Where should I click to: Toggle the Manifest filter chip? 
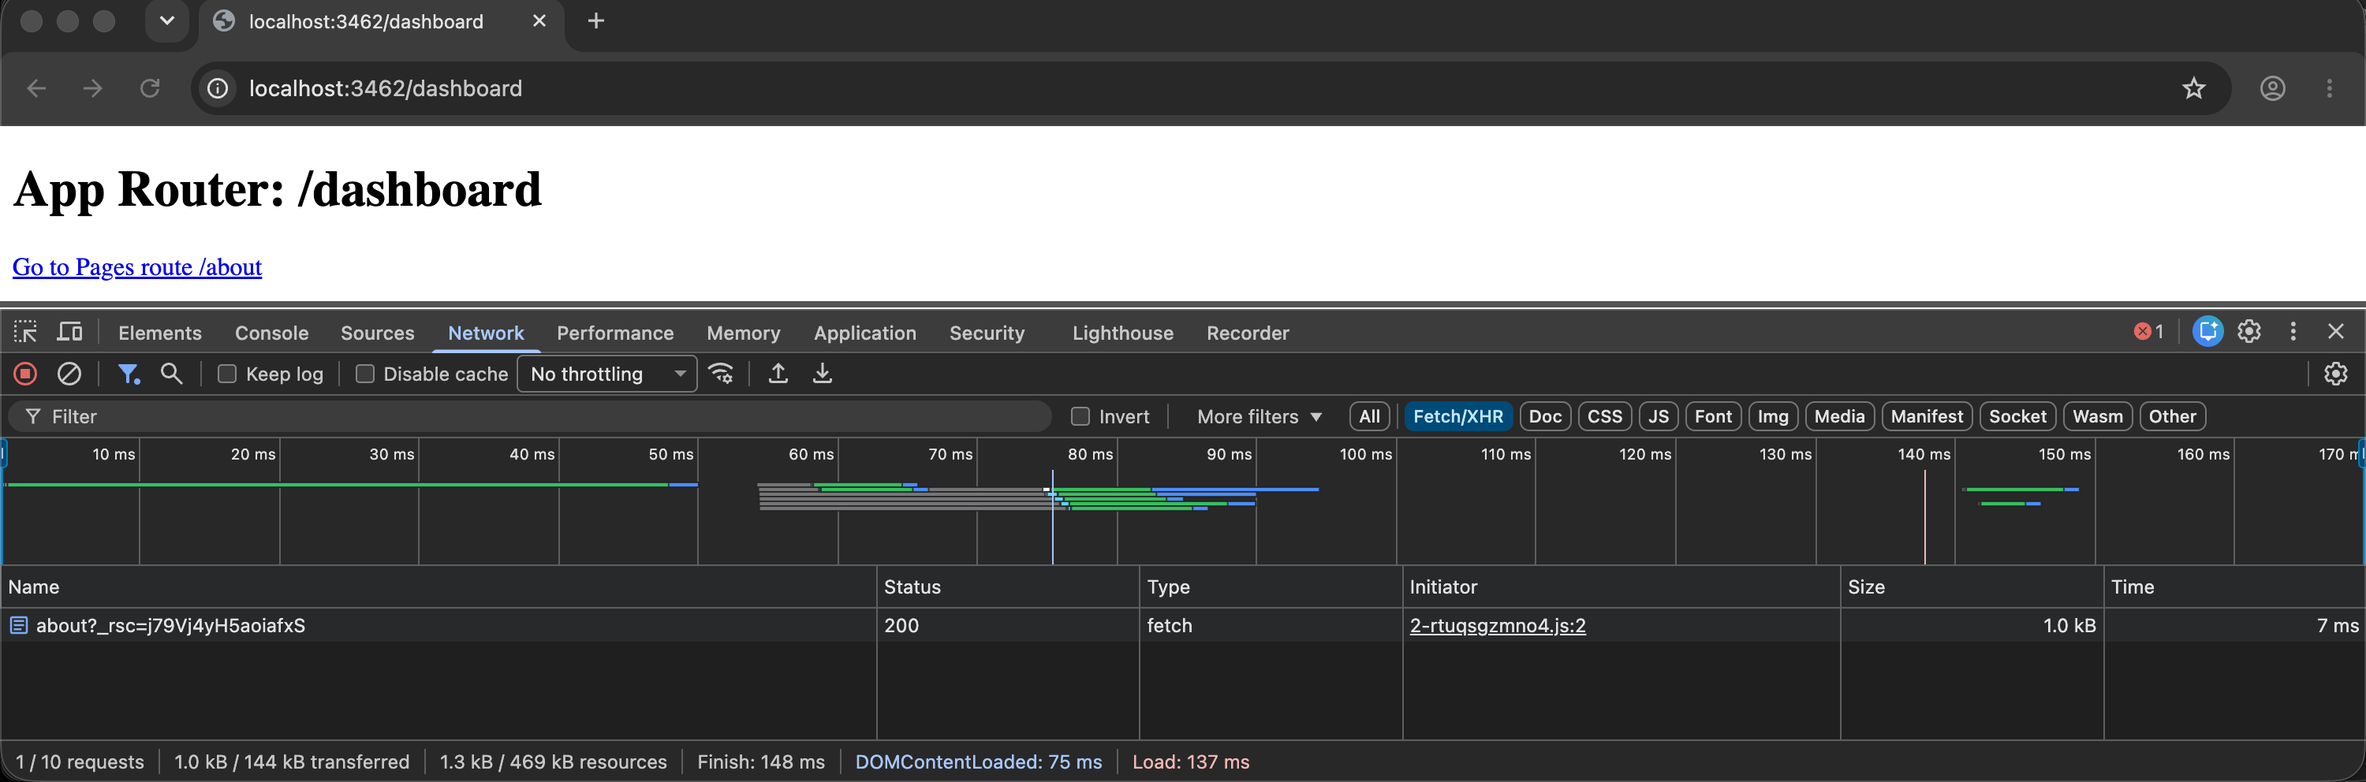pyautogui.click(x=1927, y=415)
